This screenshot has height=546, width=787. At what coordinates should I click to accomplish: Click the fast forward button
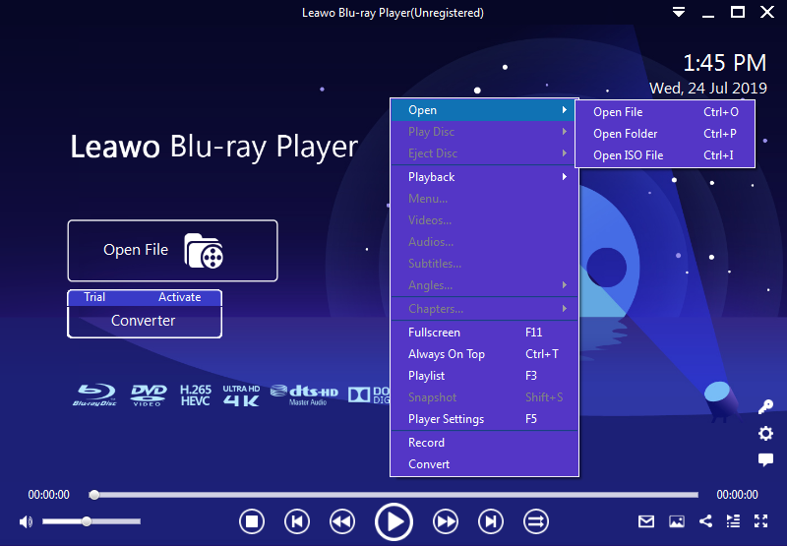[x=446, y=522]
